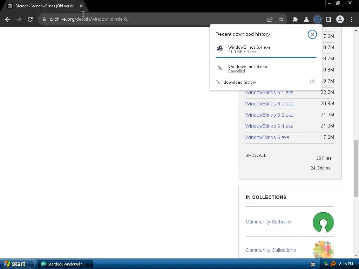Select the Stardock WindowBlinds browser tab
Image resolution: width=359 pixels, height=269 pixels.
click(x=45, y=6)
